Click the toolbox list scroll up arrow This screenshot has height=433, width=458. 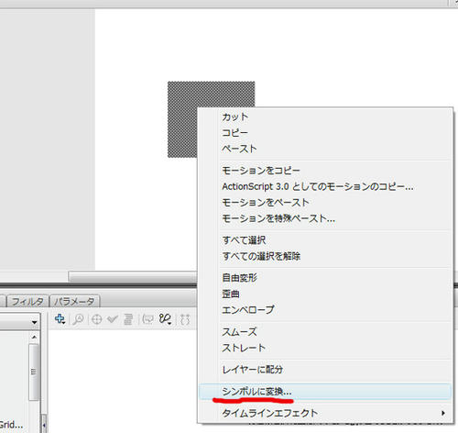click(x=34, y=337)
